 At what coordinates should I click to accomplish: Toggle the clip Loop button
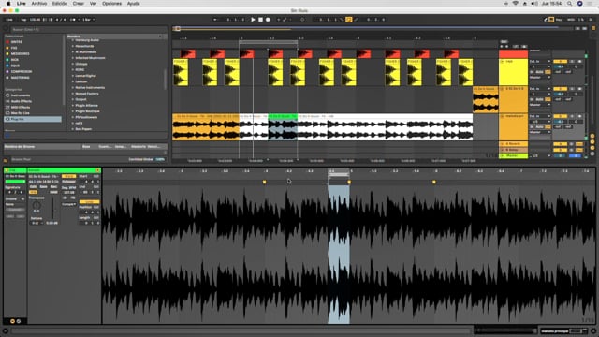pos(90,202)
